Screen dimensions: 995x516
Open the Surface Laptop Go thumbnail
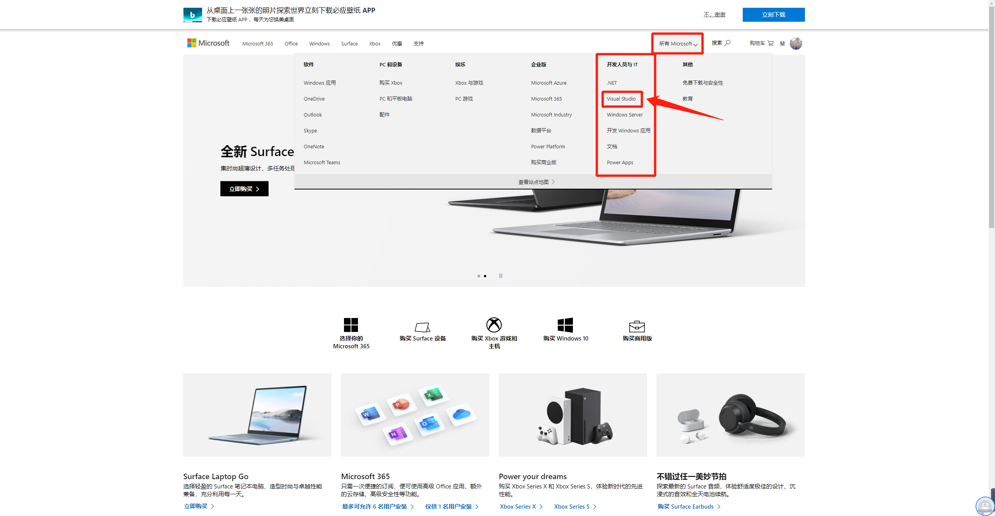[257, 415]
